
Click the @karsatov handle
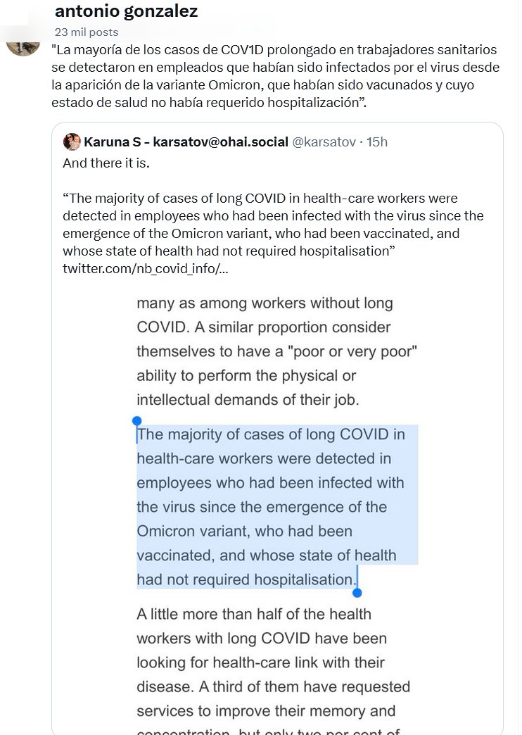[323, 142]
